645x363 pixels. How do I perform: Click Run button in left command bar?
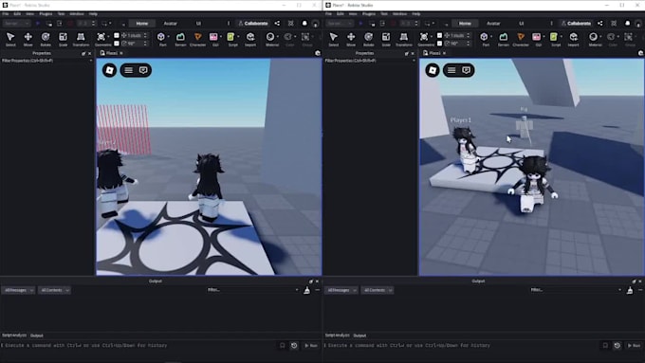[311, 346]
